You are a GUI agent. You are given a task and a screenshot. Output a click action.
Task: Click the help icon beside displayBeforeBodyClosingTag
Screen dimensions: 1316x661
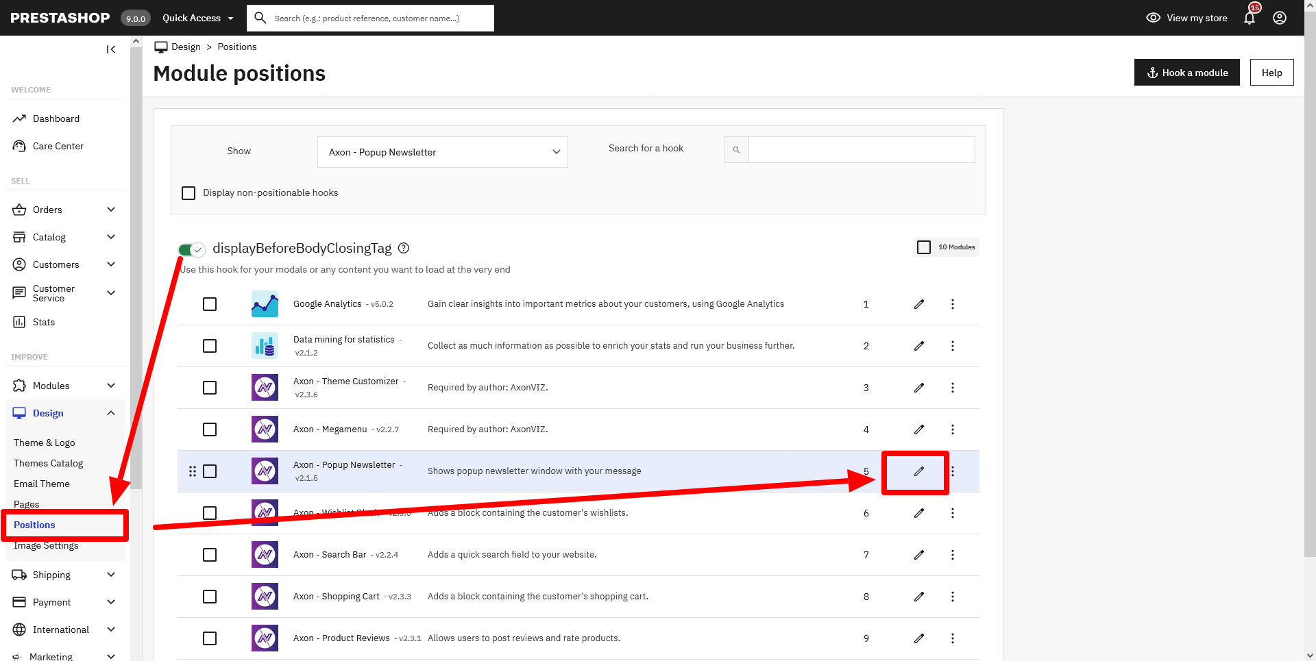(404, 248)
